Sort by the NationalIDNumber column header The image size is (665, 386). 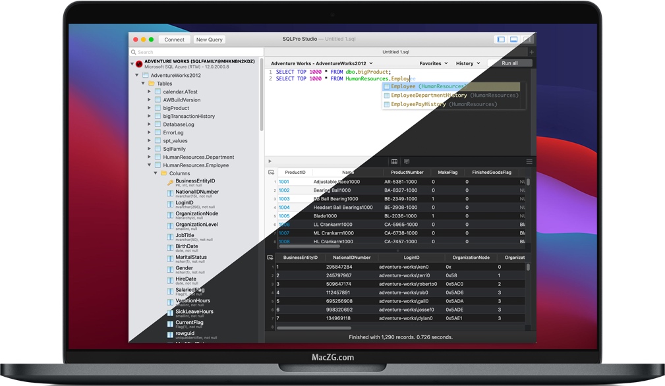[351, 258]
